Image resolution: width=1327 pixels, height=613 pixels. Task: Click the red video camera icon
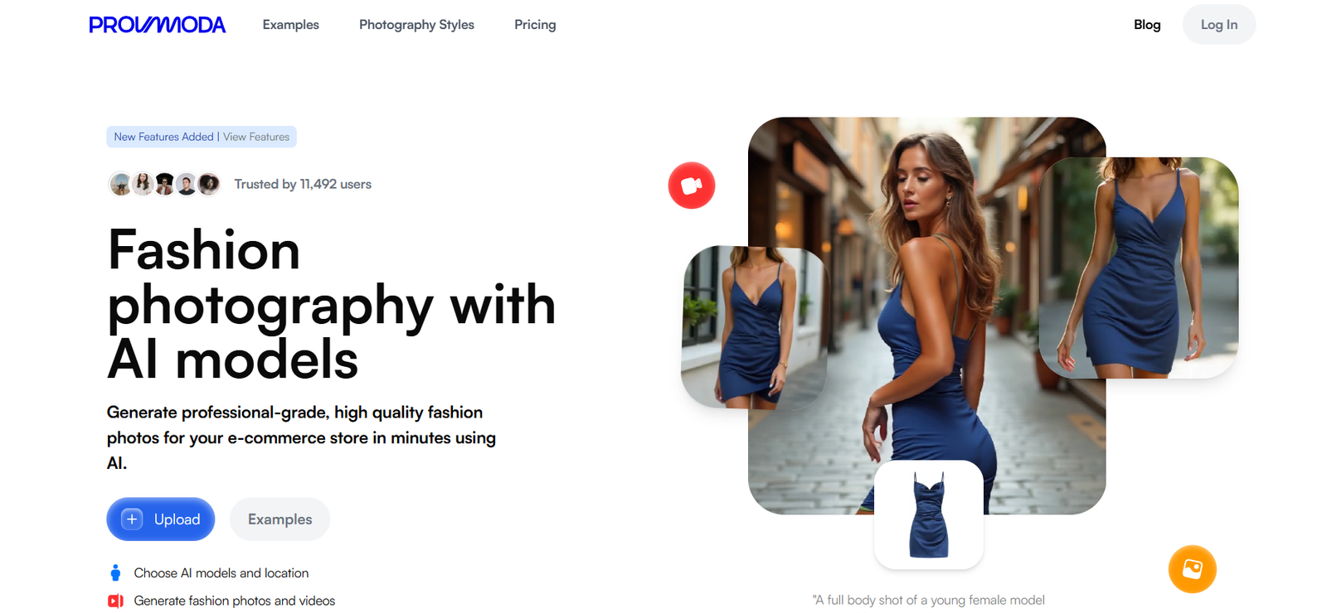click(692, 186)
